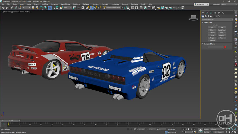Click the Select and Place icon
This screenshot has width=238, height=134.
click(x=61, y=8)
